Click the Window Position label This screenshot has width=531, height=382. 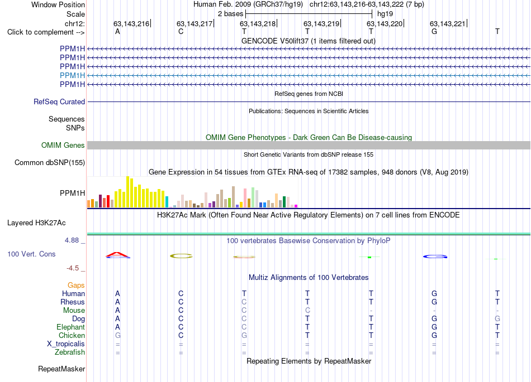tap(58, 4)
